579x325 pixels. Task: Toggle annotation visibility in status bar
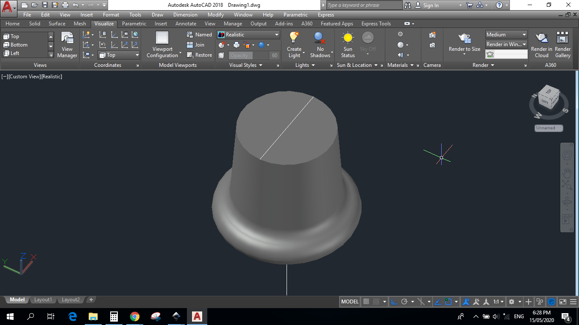tap(466, 302)
